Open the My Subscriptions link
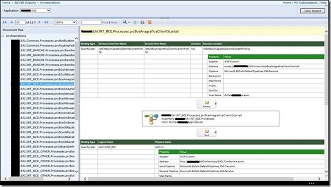The height and width of the screenshot is (187, 331). (x=306, y=3)
